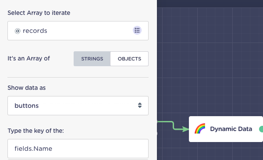Image resolution: width=263 pixels, height=160 pixels.
Task: Click the up-down arrows of buttons selector
Action: click(140, 105)
